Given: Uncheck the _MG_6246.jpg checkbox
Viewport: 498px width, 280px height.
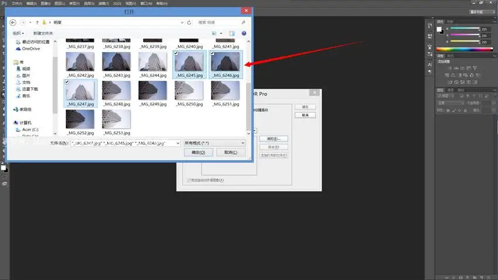Looking at the screenshot, I should (212, 53).
